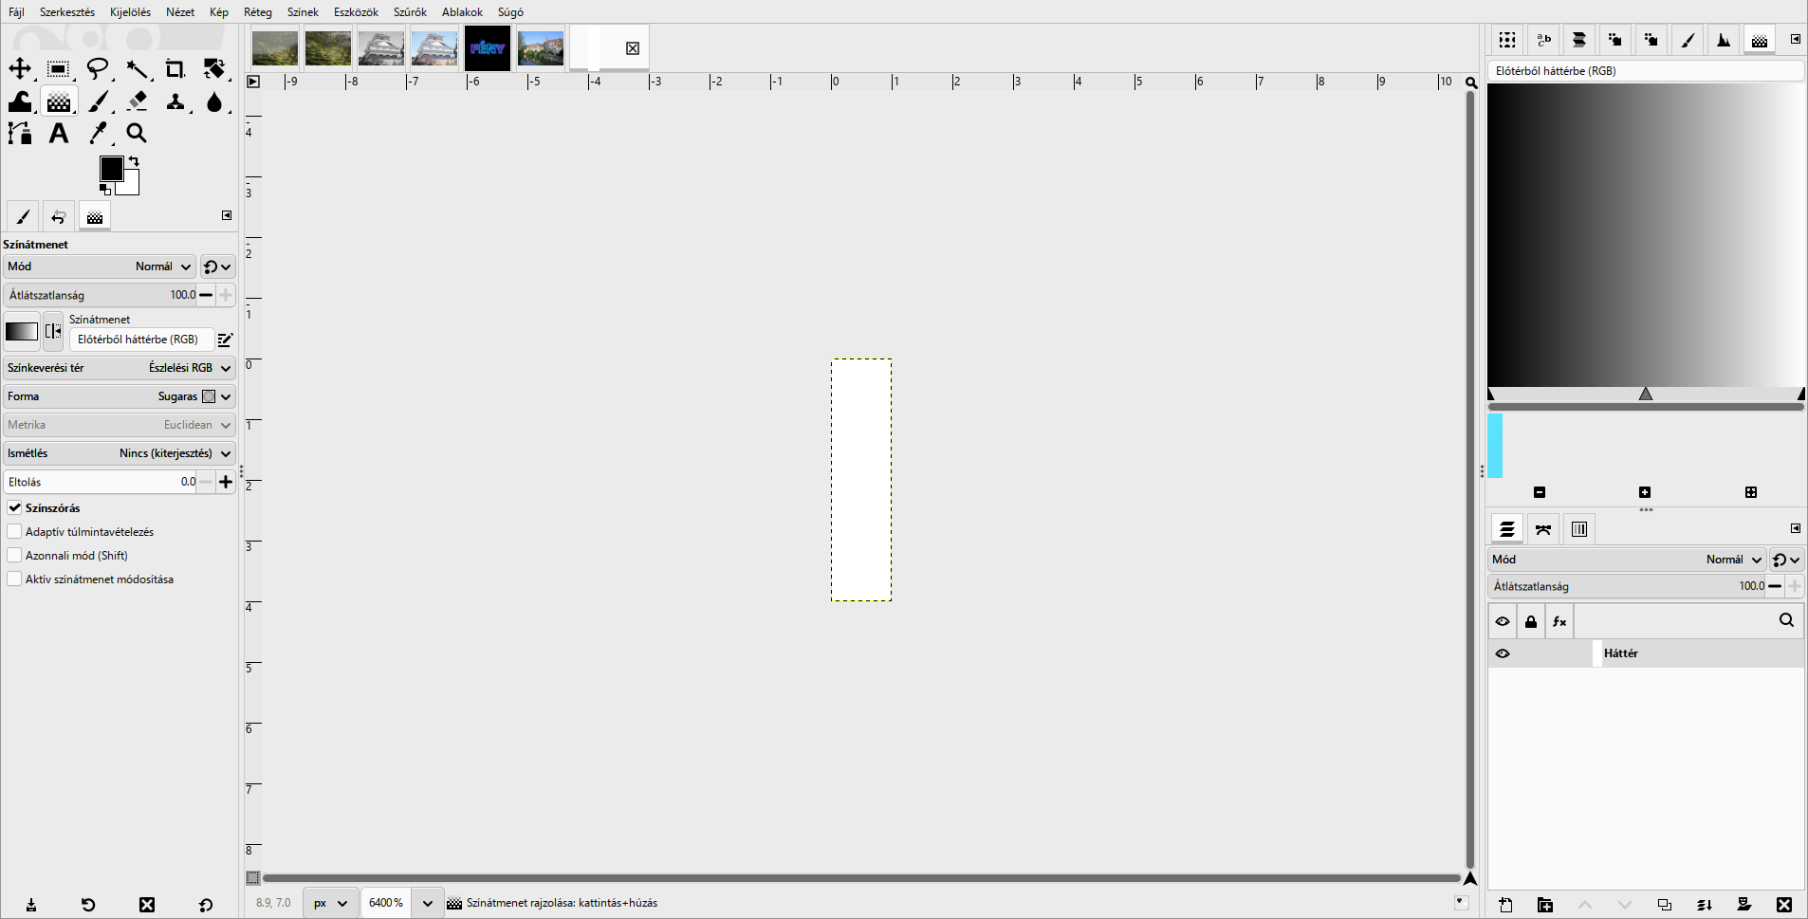This screenshot has height=919, width=1808.
Task: Switch to the FÉNY image thumbnail tab
Action: coord(488,48)
